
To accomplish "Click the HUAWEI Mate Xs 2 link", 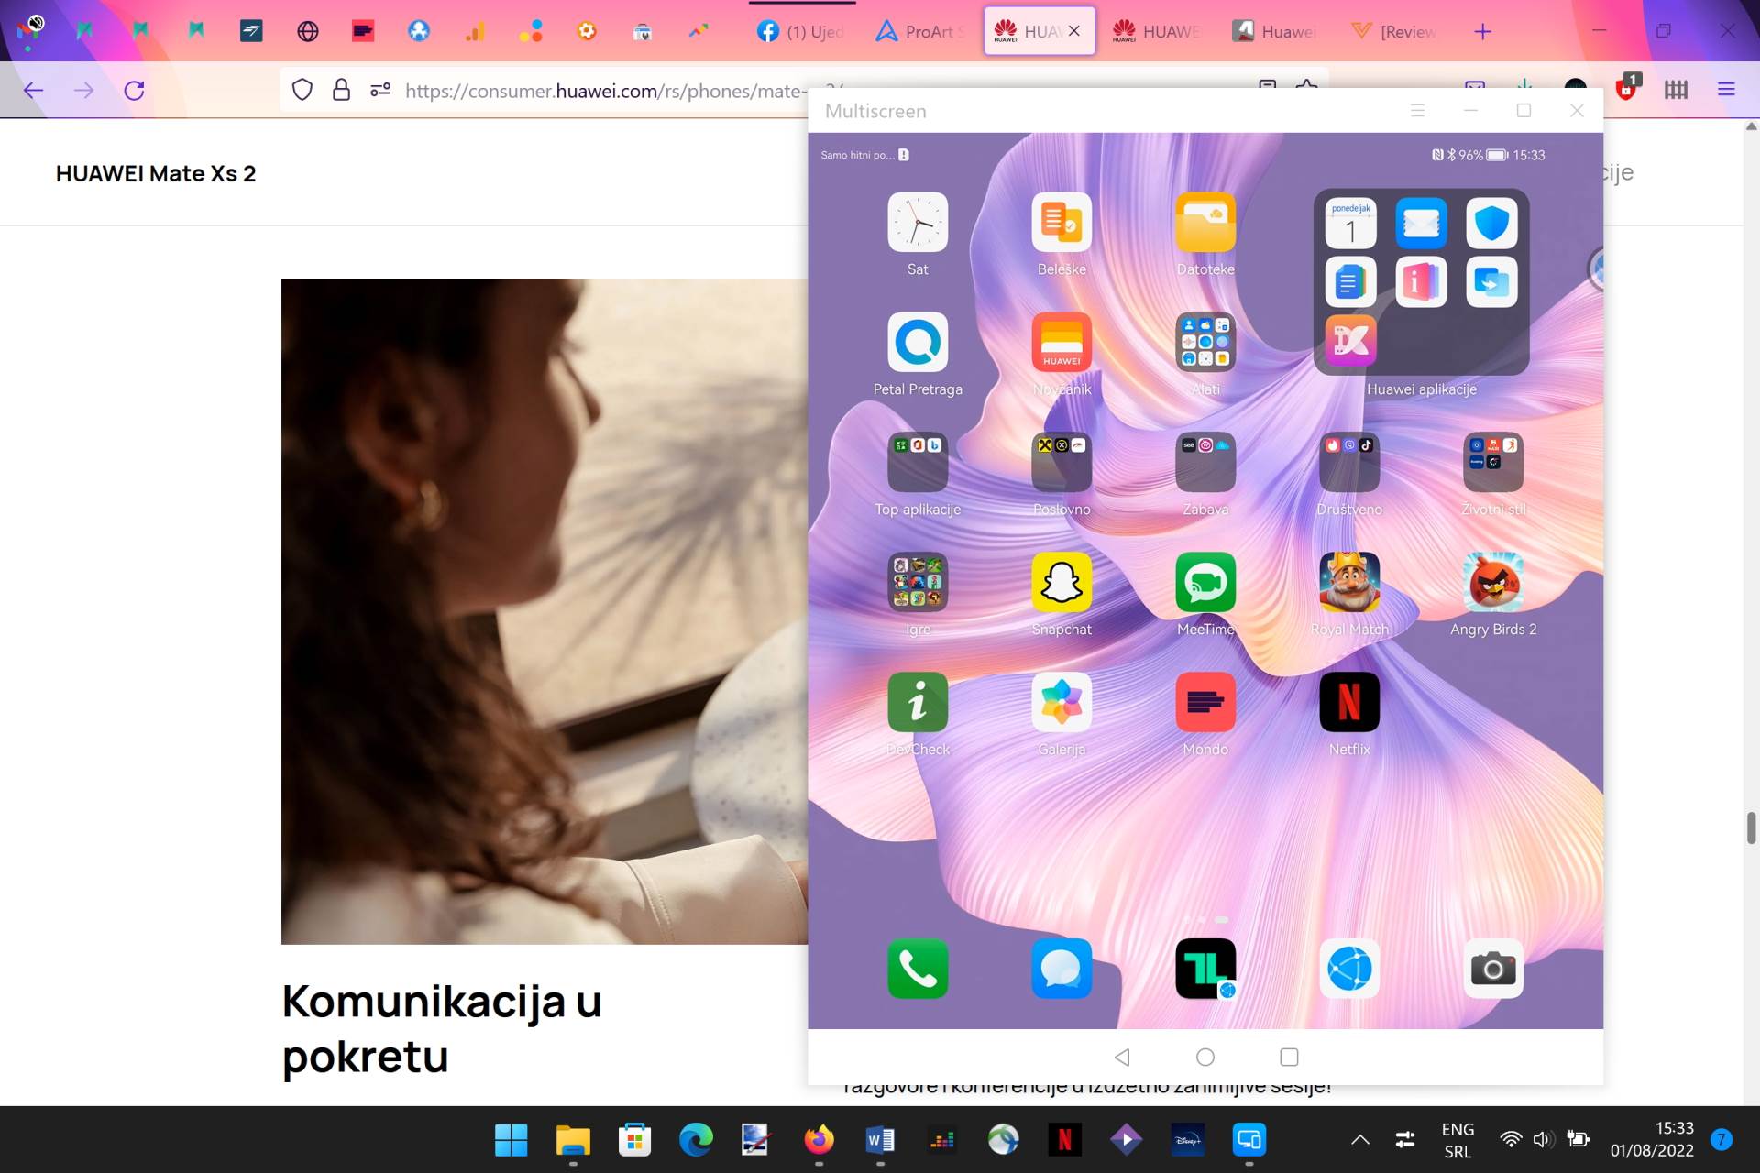I will [x=156, y=172].
